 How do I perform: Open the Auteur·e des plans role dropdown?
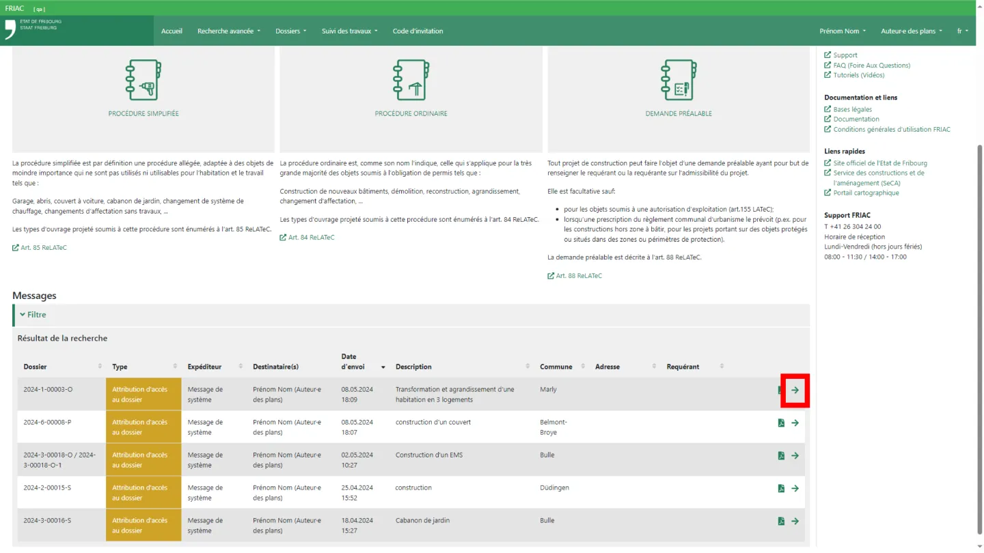(912, 31)
